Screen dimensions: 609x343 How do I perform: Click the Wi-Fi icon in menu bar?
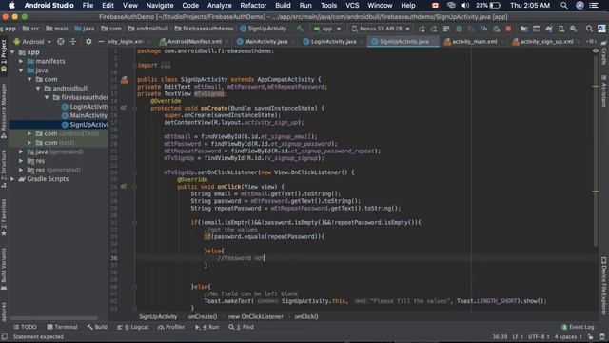point(451,6)
